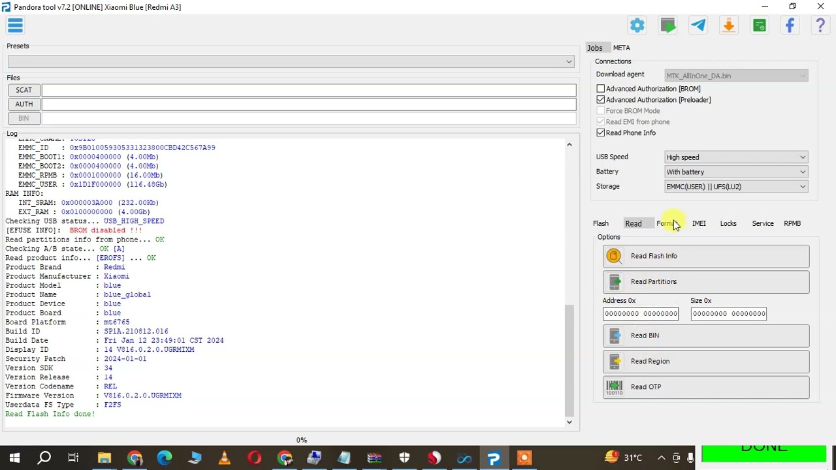Open the Storage type dropdown
The image size is (836, 470).
736,187
